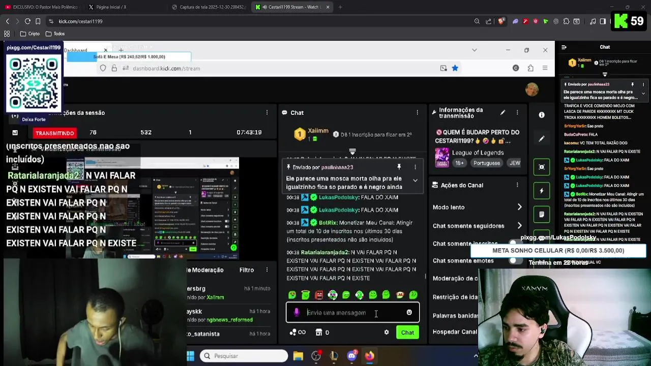
Task: Click the profile avatar in the dashboard header
Action: tap(532, 89)
